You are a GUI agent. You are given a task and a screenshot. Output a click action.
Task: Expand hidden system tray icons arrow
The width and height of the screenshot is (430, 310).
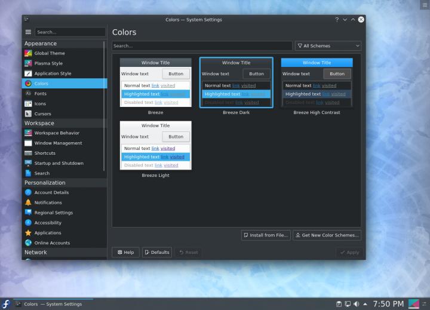365,303
